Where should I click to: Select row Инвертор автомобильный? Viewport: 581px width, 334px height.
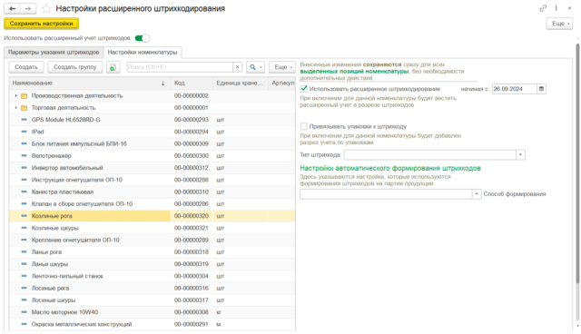click(152, 168)
